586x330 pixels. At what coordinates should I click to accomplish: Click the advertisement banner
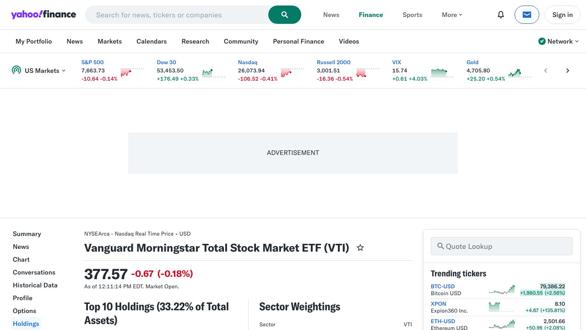[293, 153]
